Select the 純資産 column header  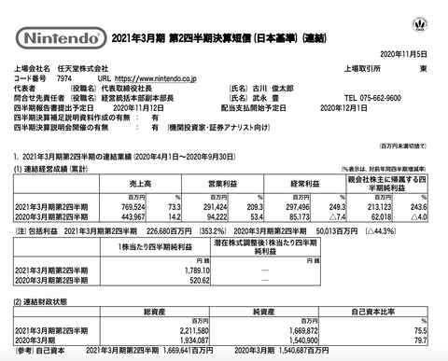point(264,312)
